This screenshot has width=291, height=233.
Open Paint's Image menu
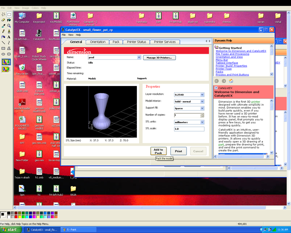25,8
